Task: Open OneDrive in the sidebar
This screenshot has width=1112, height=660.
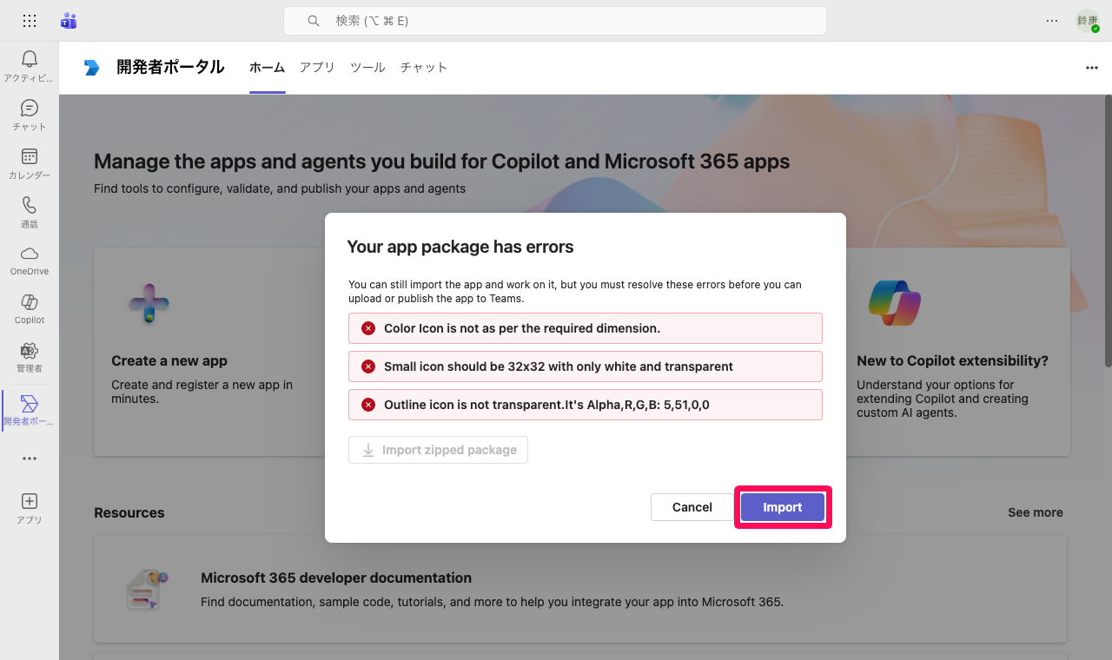Action: [x=30, y=261]
